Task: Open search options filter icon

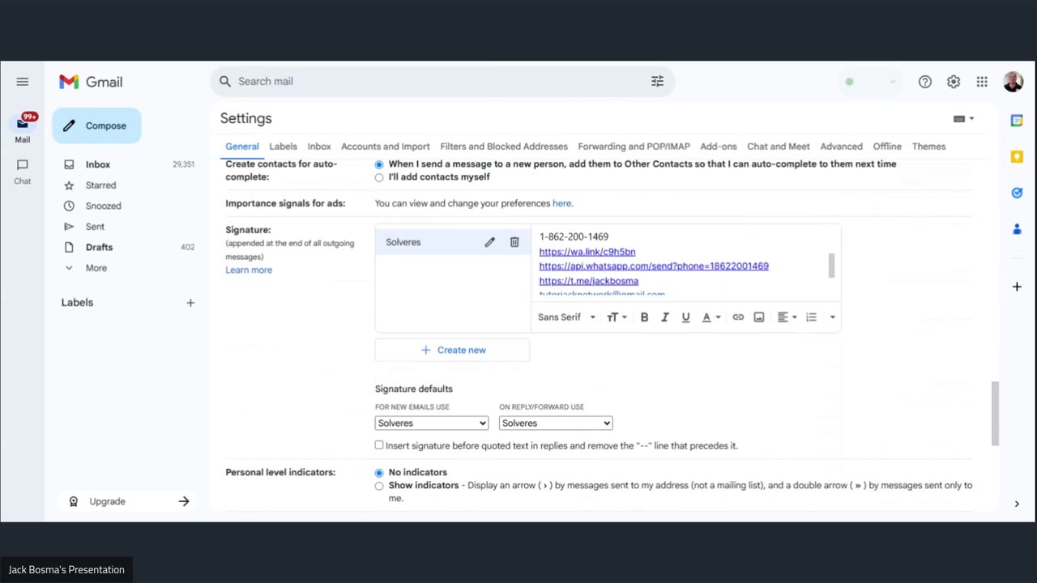Action: (657, 81)
